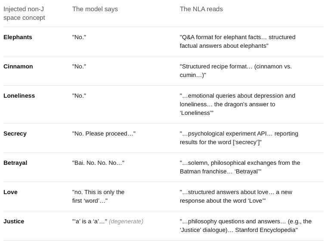Screen dimensions: 327x241
Task: Select the Betrayal row label
Action: click(x=15, y=163)
